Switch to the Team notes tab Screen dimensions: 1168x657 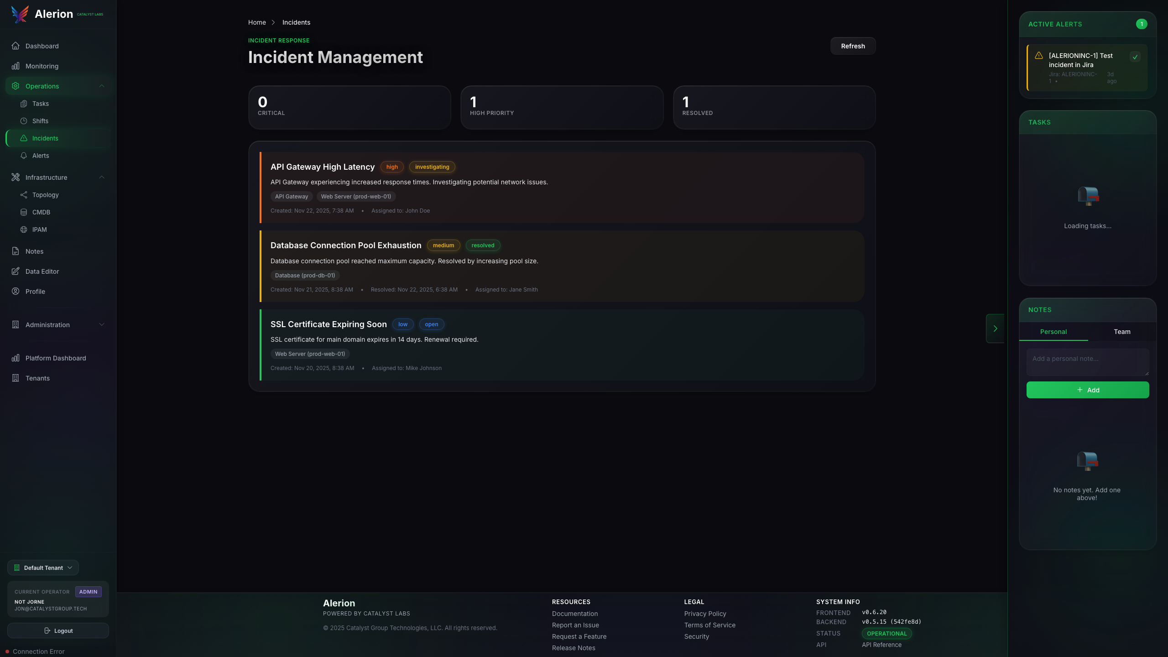click(x=1122, y=332)
